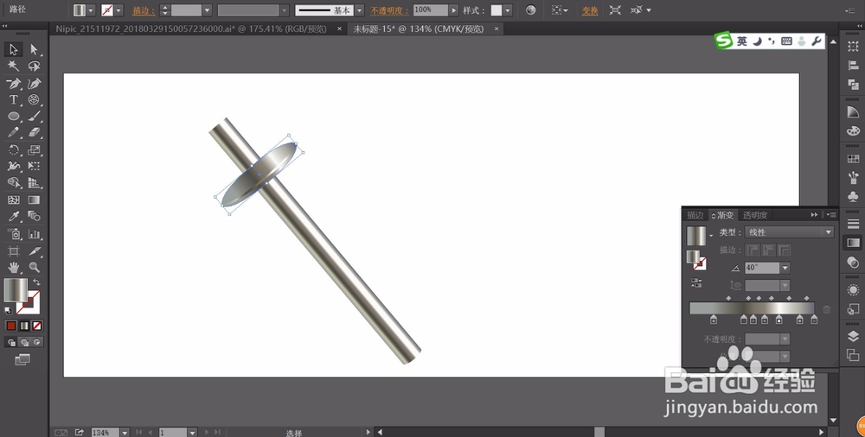Expand the opacity 100% arrow
Image resolution: width=865 pixels, height=437 pixels.
click(454, 9)
